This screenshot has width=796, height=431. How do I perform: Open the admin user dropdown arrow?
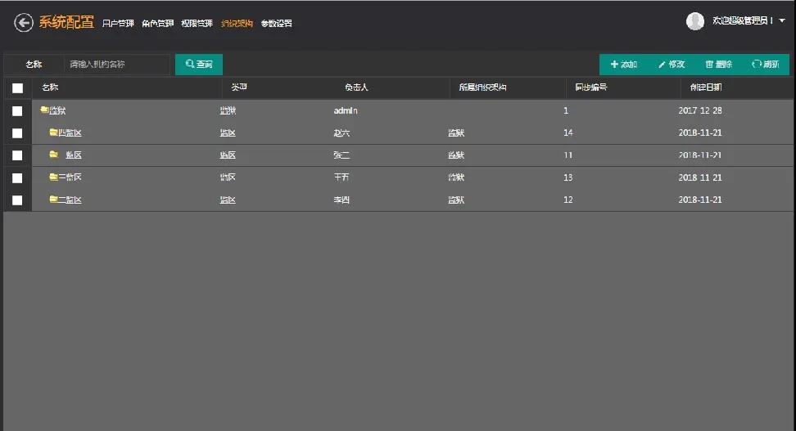coord(782,21)
